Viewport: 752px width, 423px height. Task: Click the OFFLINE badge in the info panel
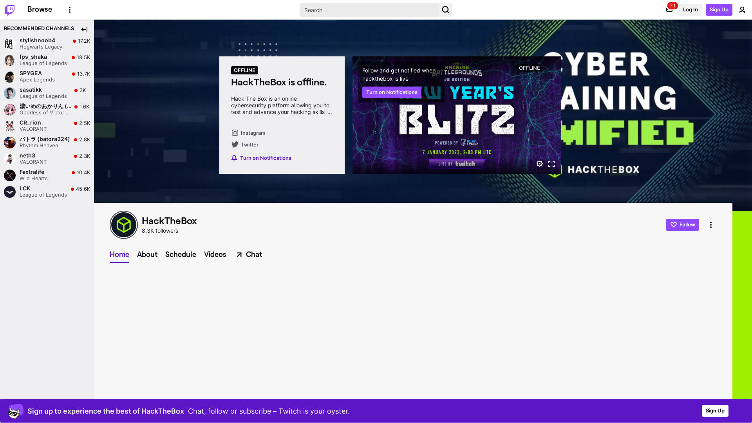pyautogui.click(x=244, y=70)
